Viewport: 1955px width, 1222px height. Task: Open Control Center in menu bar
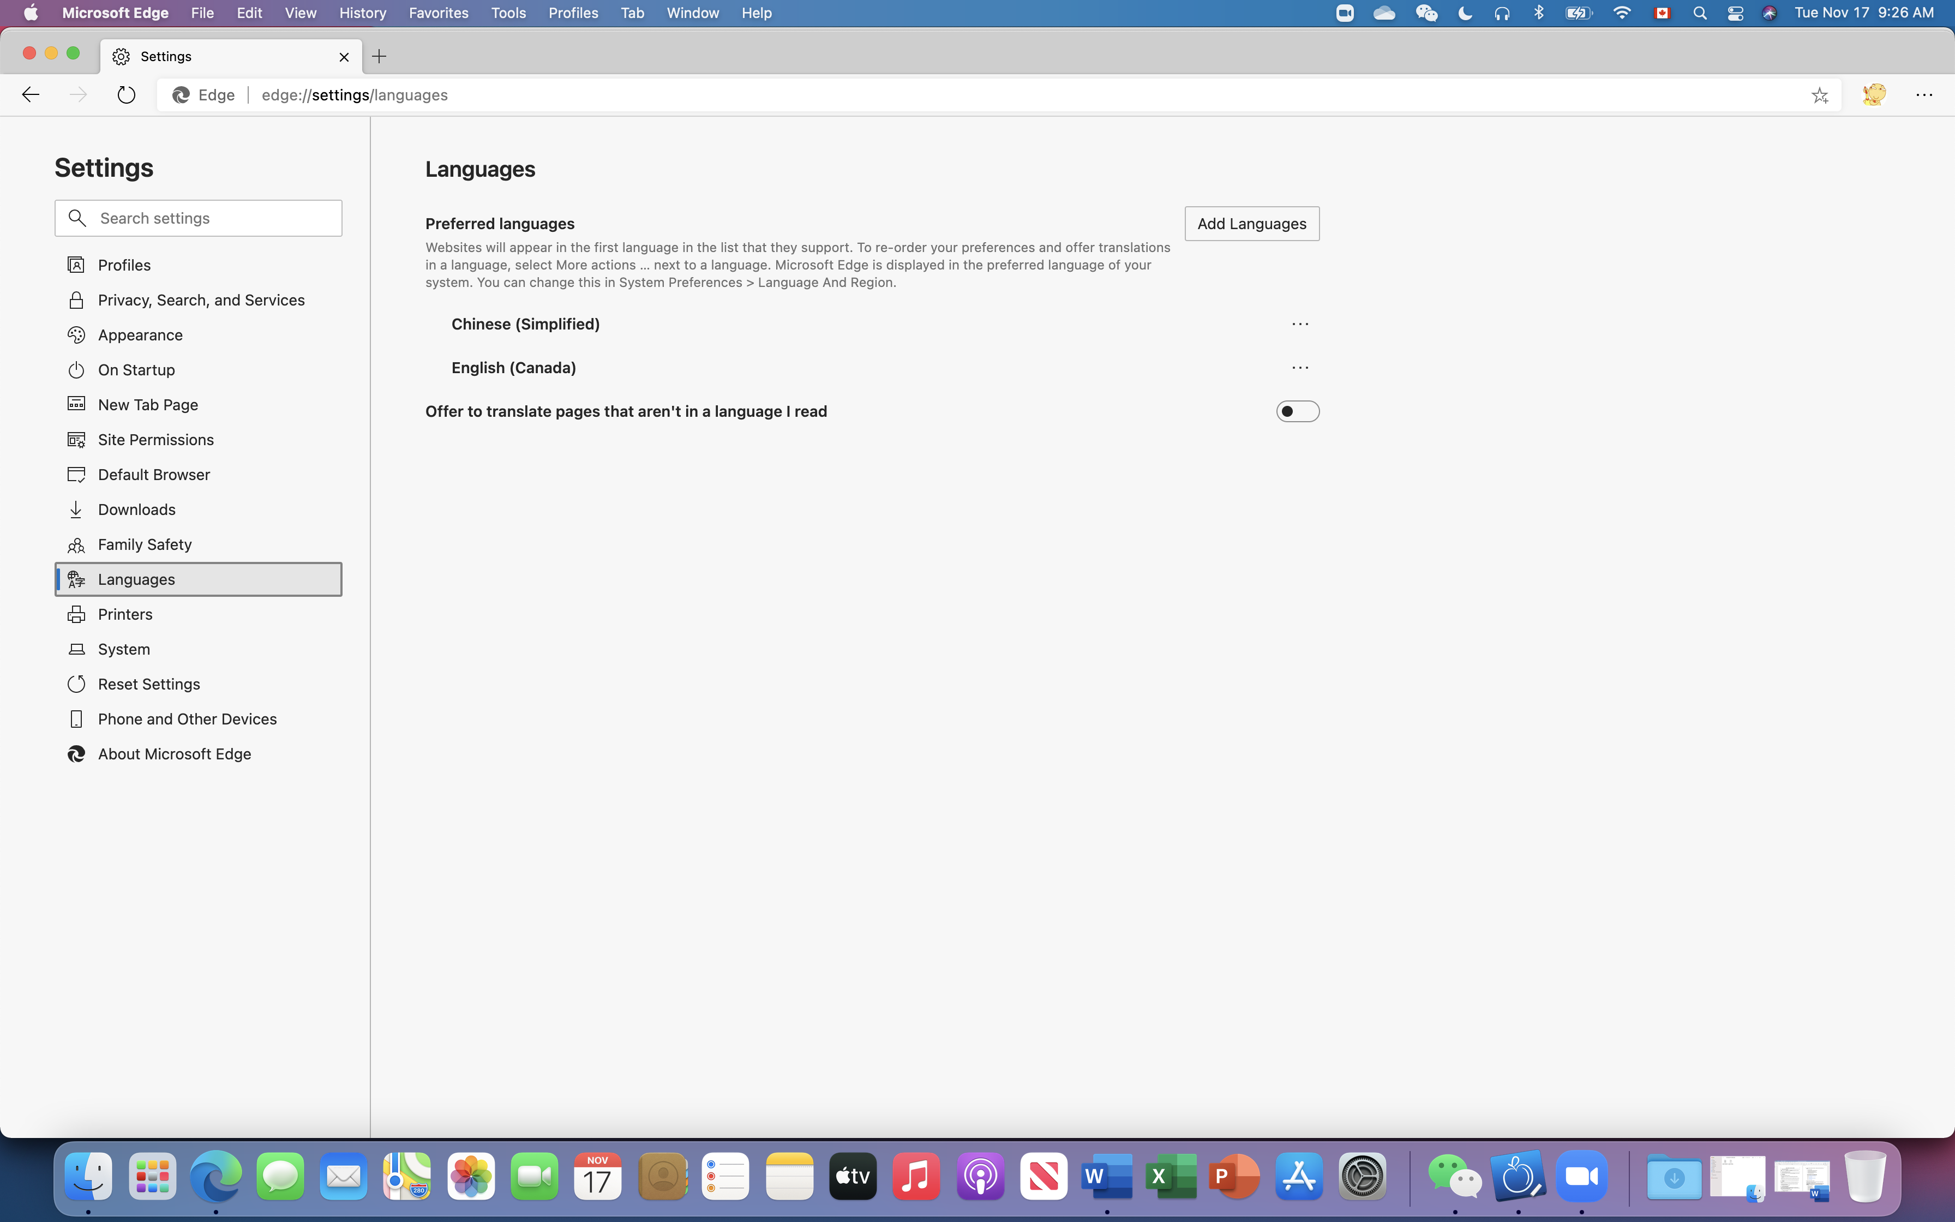click(1735, 13)
